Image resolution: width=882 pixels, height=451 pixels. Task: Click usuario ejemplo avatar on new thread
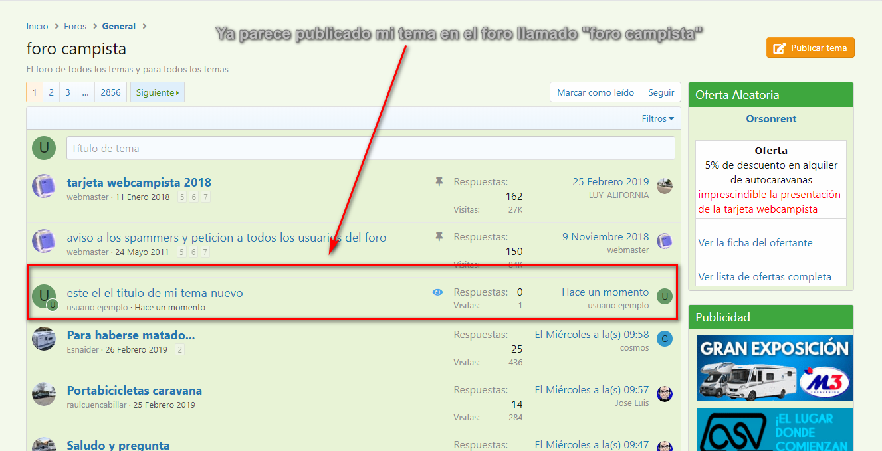[44, 296]
